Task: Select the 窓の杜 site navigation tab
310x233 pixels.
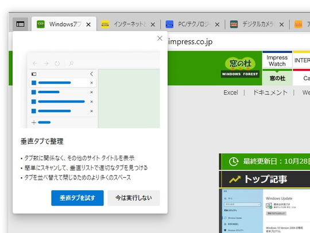Action: (x=277, y=78)
